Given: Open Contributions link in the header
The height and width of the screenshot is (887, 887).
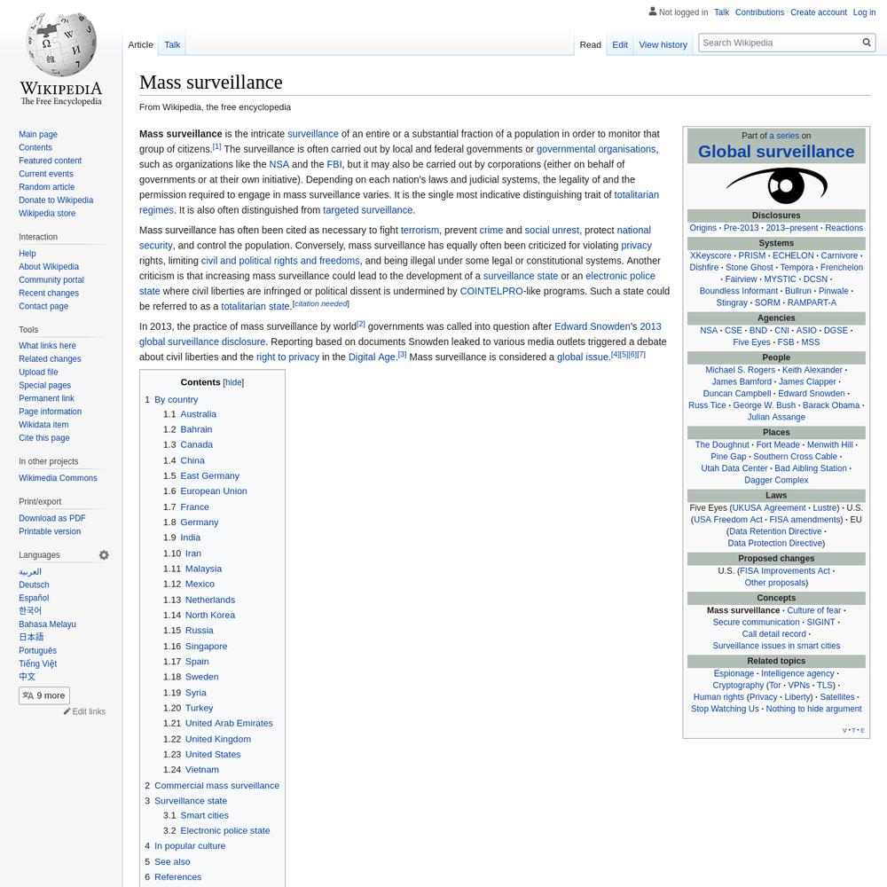Looking at the screenshot, I should [x=759, y=12].
